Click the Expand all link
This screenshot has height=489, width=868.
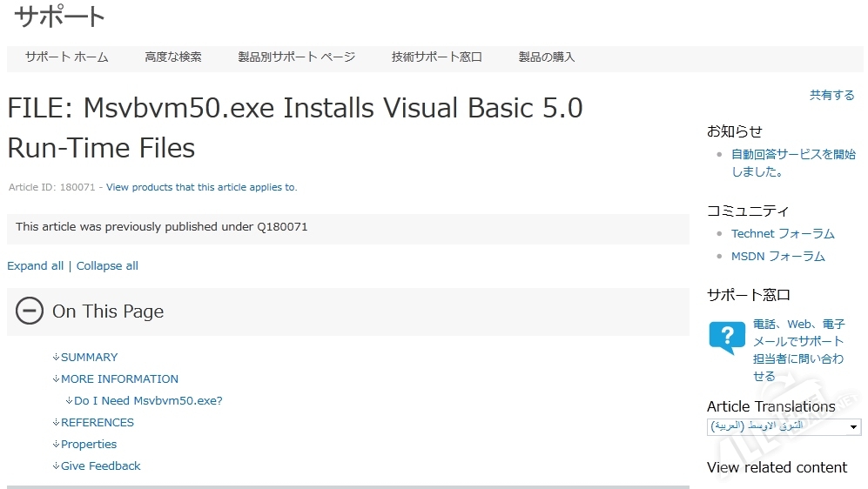point(35,266)
